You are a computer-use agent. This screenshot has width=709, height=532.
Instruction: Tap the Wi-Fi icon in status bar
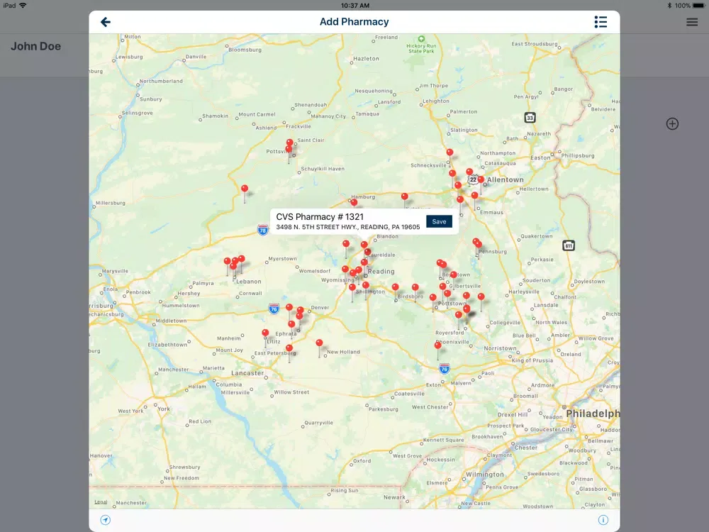23,6
